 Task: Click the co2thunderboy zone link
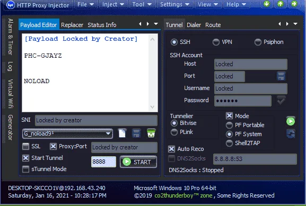tap(183, 195)
